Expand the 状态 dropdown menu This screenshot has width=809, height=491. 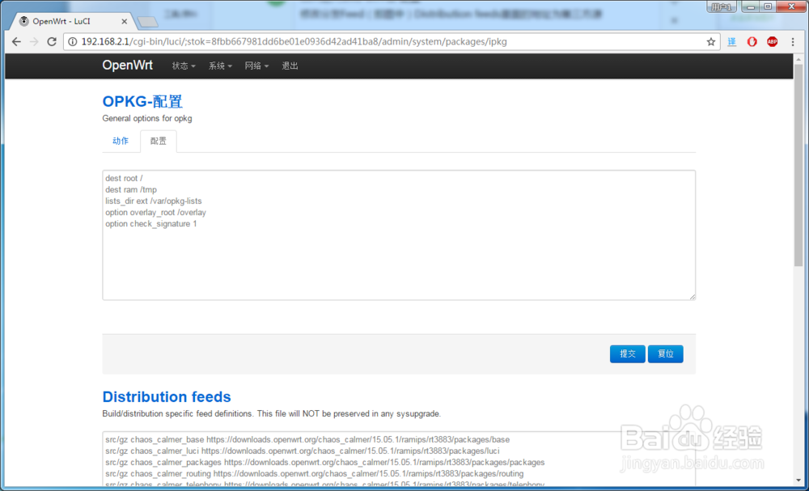point(184,66)
